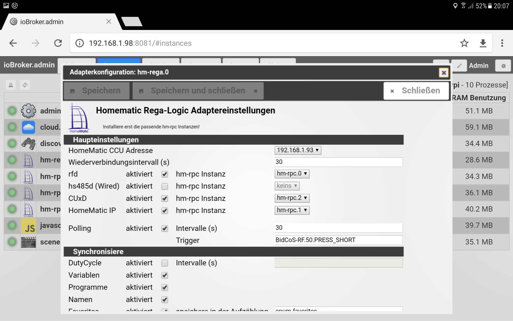The image size is (513, 321).
Task: Click the discovery binoculars icon
Action: [28, 144]
